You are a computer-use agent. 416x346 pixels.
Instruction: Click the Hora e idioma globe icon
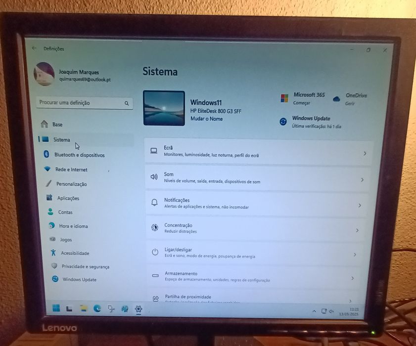52,225
